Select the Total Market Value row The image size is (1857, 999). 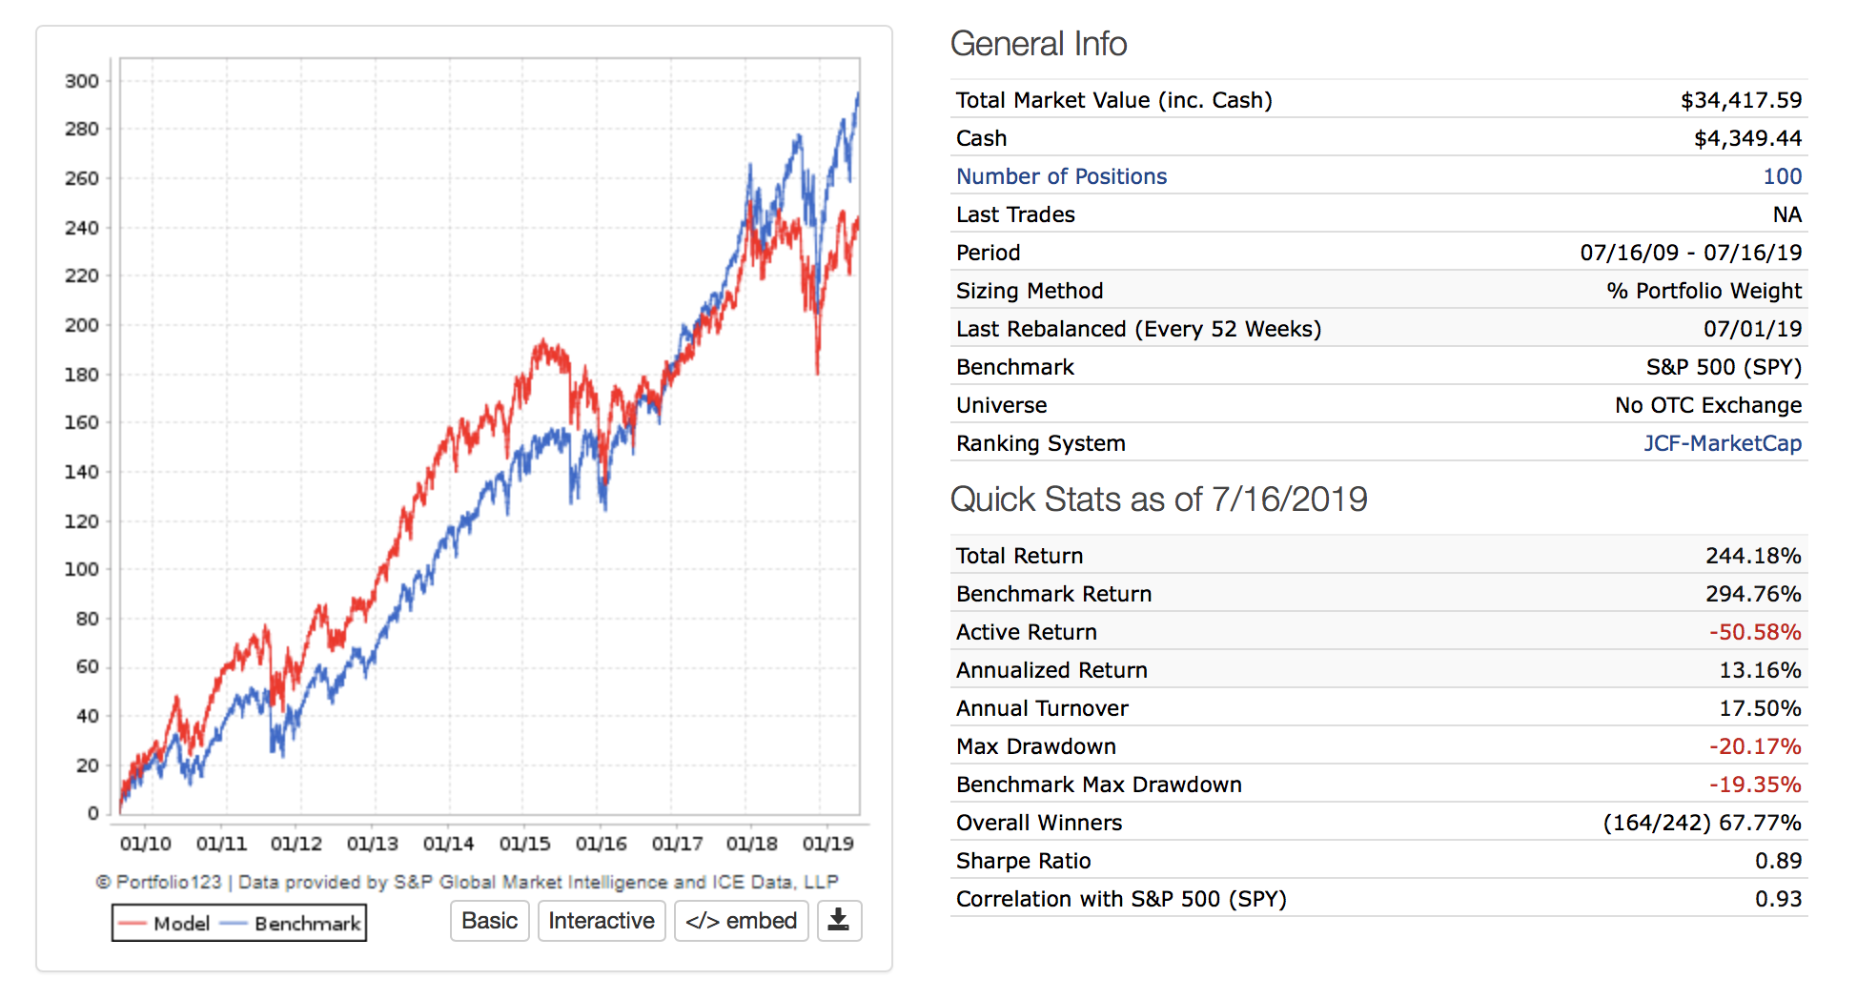click(1113, 100)
